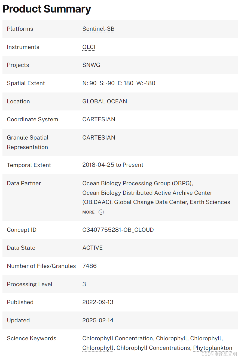
Task: Click the Published date 2022-09-13
Action: click(x=98, y=302)
